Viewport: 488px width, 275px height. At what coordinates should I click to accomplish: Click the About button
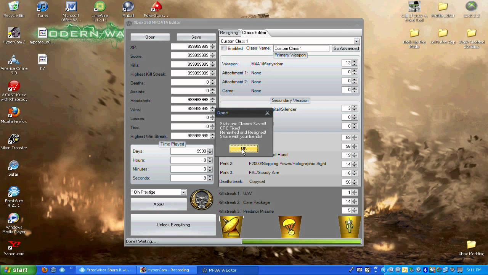point(159,204)
